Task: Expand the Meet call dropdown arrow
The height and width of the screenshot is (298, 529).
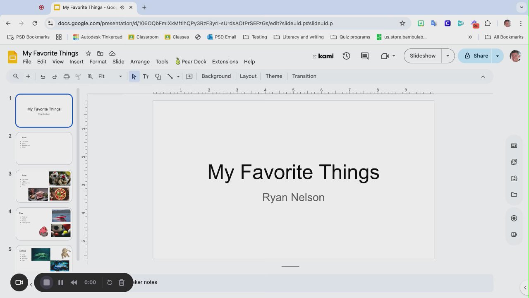Action: [394, 56]
